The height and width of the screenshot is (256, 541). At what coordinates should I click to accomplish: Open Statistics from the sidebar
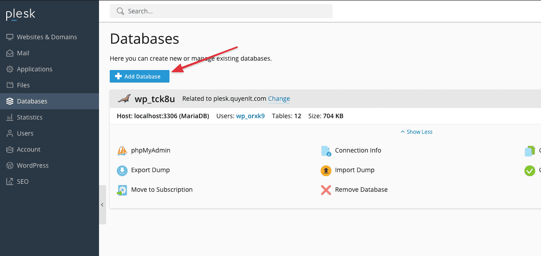tap(29, 117)
